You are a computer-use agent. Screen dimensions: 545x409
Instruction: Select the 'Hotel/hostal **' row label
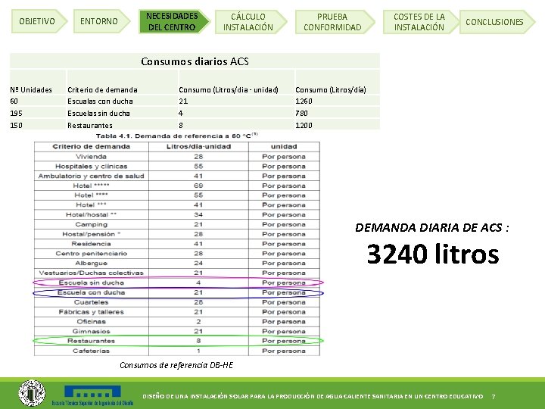click(x=91, y=214)
